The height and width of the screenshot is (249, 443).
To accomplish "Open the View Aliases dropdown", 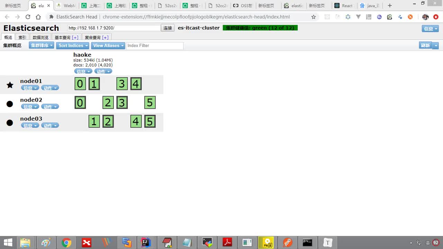I will click(x=108, y=46).
